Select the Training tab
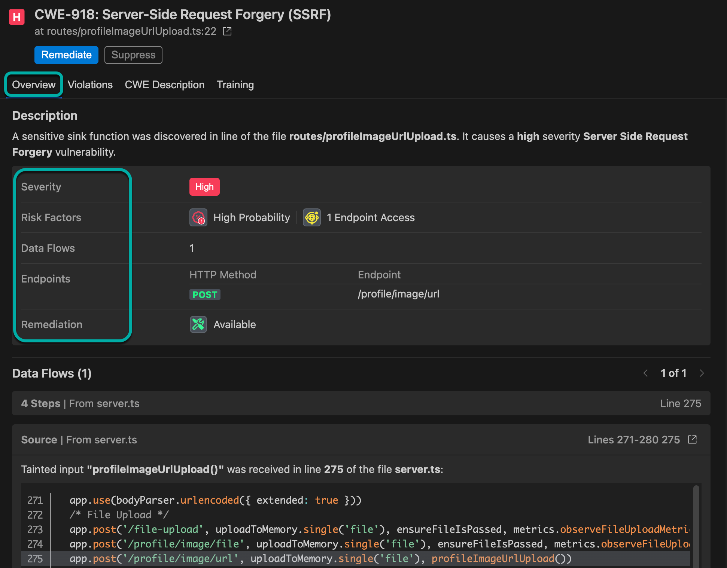The height and width of the screenshot is (568, 727). coord(235,85)
